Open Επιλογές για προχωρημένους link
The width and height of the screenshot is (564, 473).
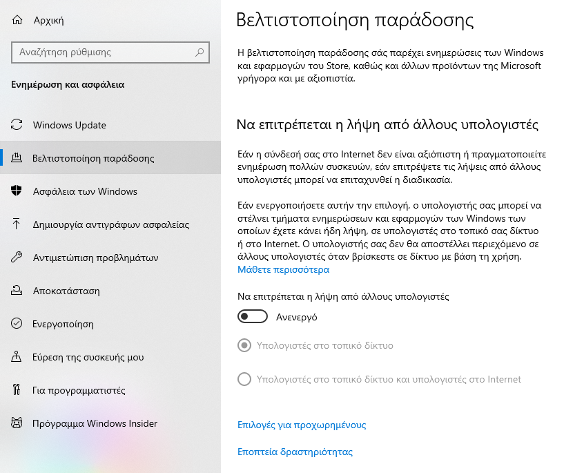(x=302, y=425)
